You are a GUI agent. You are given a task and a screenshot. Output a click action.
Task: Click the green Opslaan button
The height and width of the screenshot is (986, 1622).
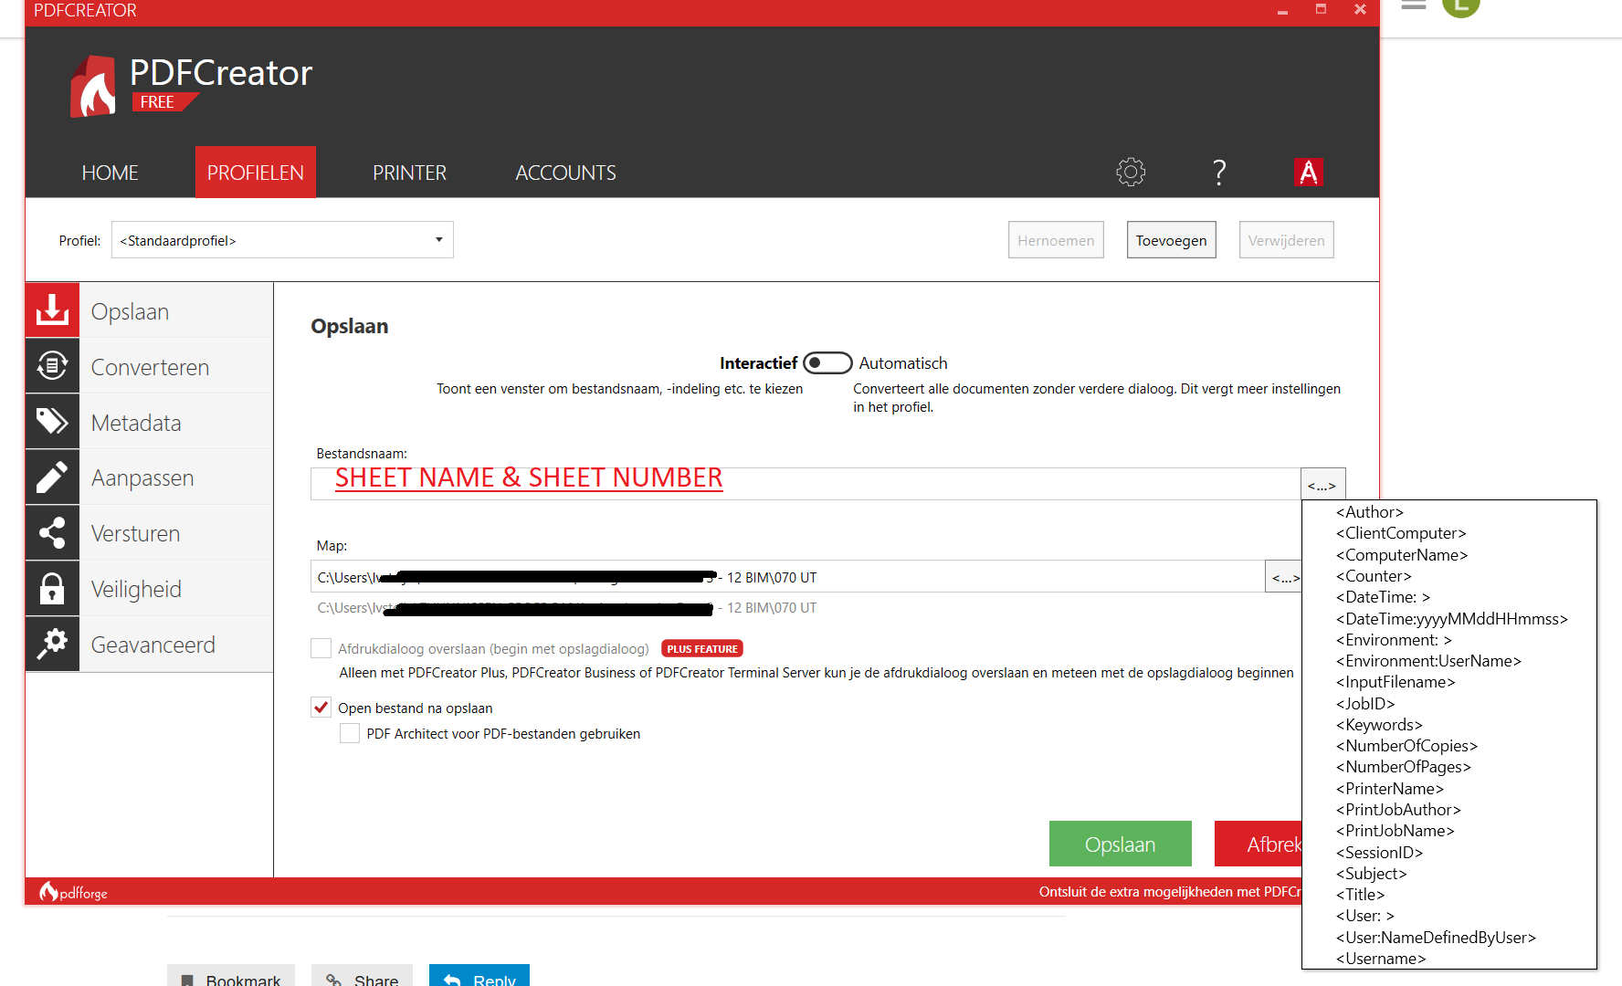(x=1120, y=844)
